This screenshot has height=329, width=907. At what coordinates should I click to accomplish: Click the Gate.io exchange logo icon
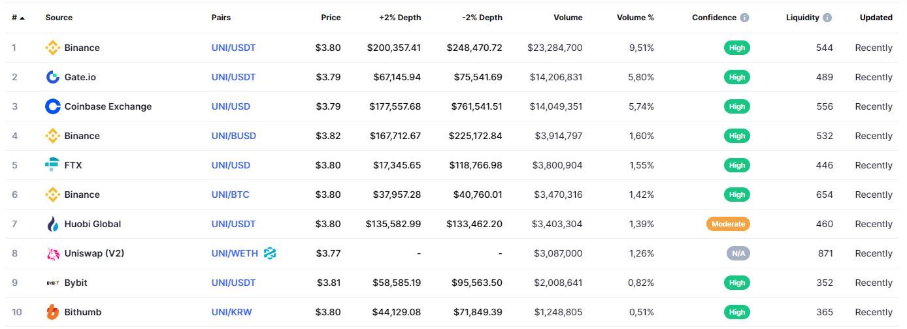[x=53, y=77]
